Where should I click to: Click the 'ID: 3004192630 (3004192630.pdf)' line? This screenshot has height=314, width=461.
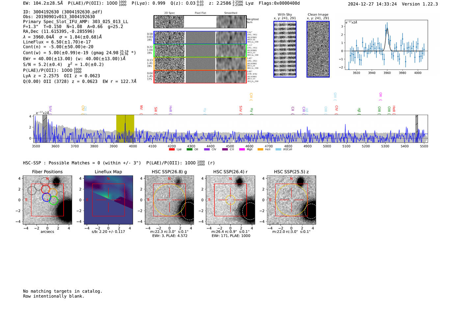pyautogui.click(x=63, y=12)
